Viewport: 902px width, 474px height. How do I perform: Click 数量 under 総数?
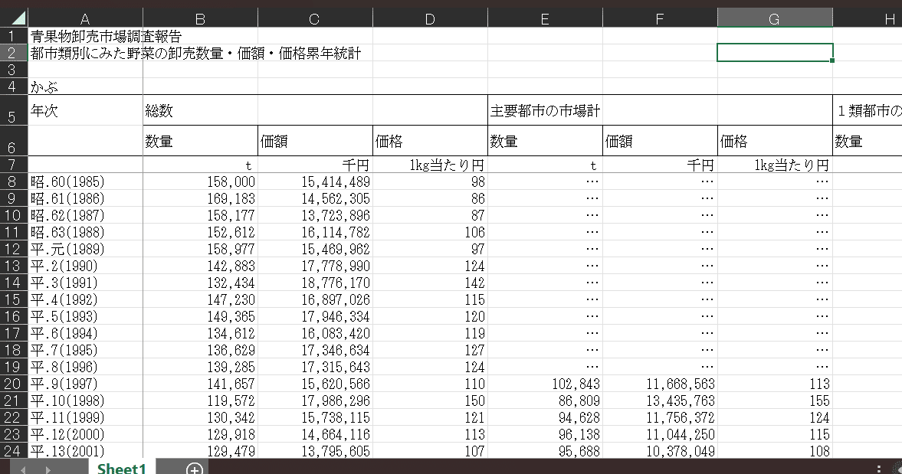(200, 140)
